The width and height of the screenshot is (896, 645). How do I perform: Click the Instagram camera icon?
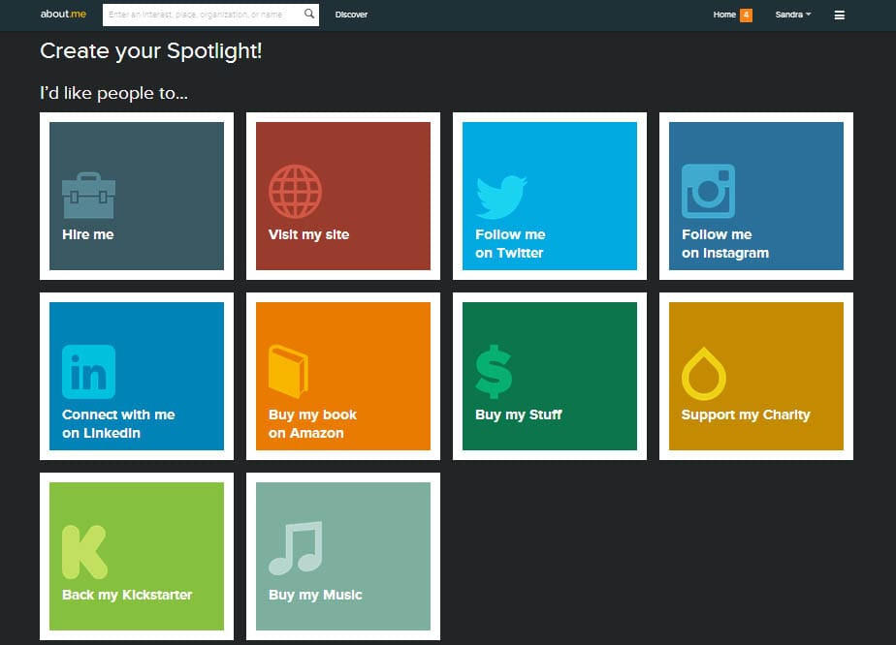(708, 191)
